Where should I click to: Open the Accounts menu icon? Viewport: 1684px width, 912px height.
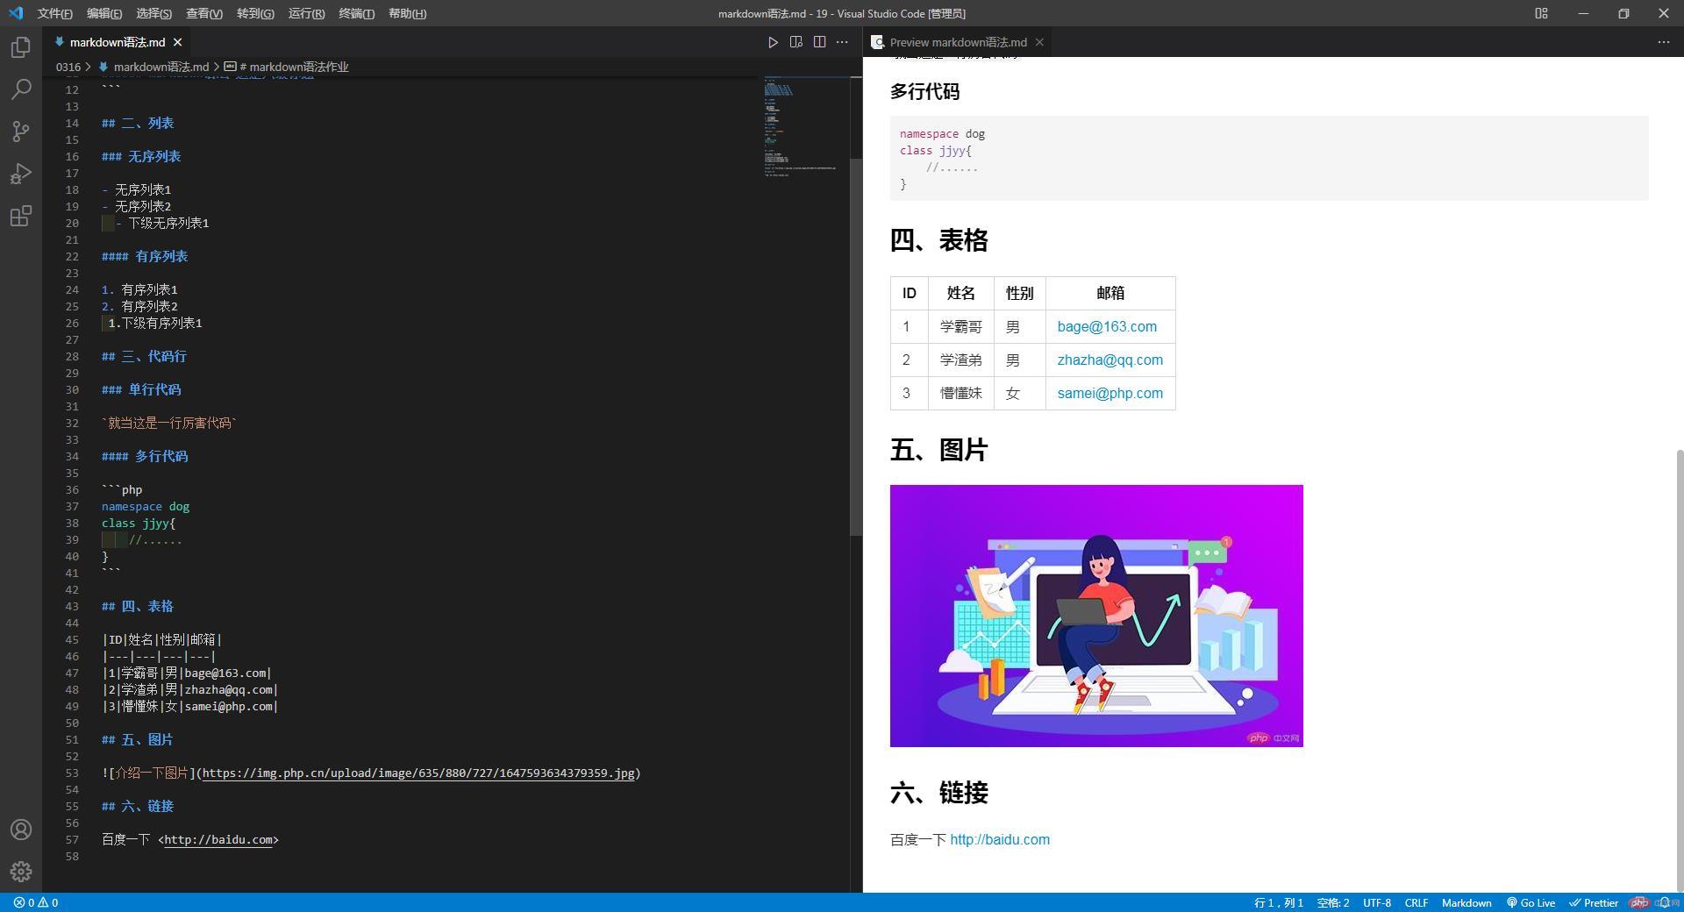tap(21, 830)
